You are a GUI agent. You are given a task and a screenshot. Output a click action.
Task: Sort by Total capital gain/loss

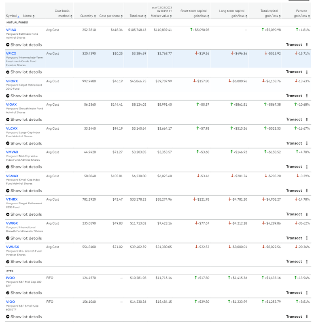pyautogui.click(x=270, y=13)
